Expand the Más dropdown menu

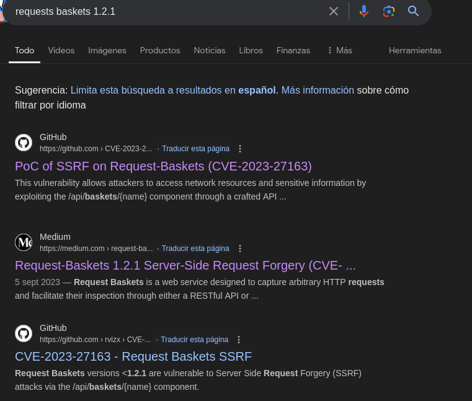point(340,51)
